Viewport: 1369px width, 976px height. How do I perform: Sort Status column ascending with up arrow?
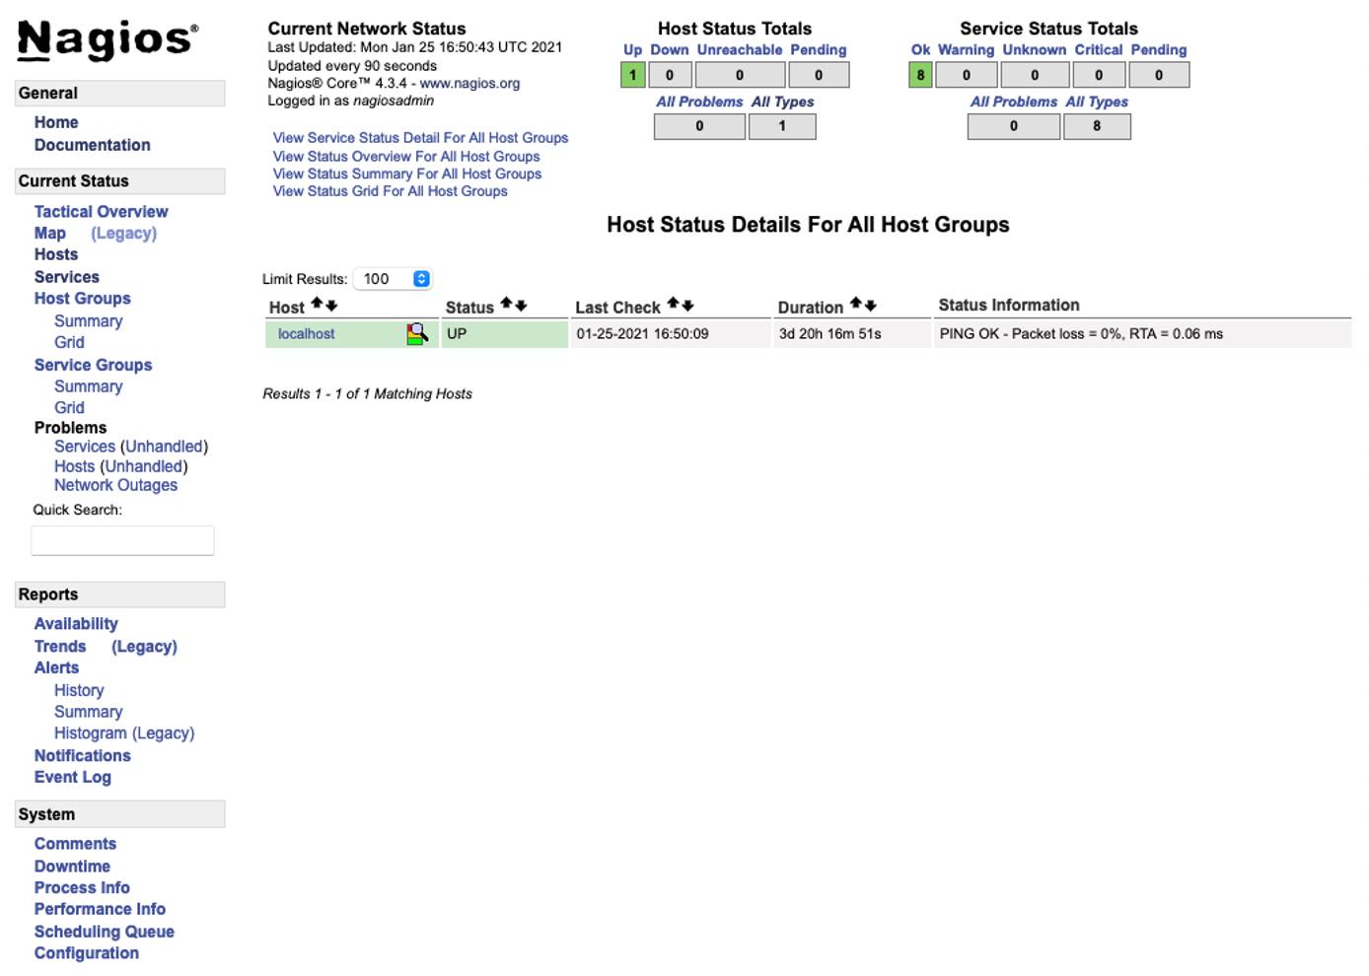[505, 304]
